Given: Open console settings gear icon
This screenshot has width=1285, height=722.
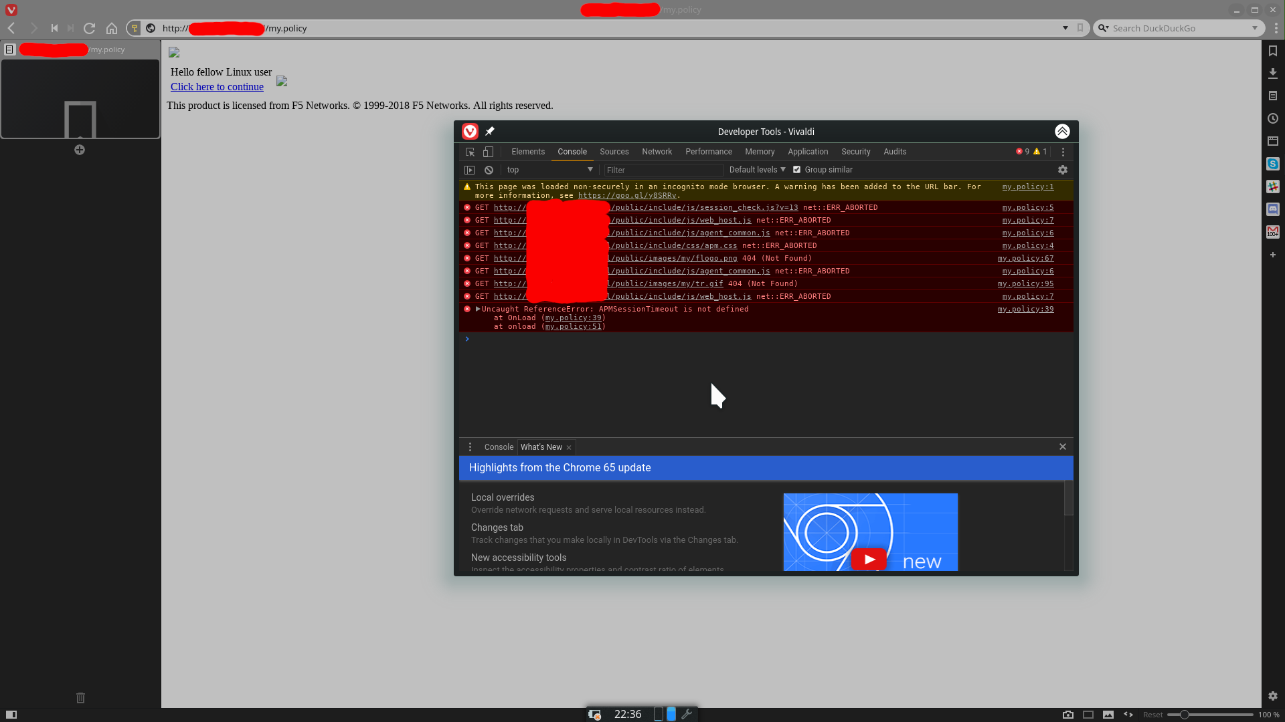Looking at the screenshot, I should (x=1062, y=170).
